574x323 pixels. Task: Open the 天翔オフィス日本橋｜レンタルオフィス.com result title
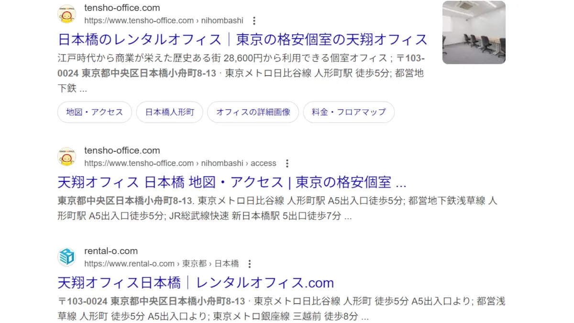[x=196, y=282]
